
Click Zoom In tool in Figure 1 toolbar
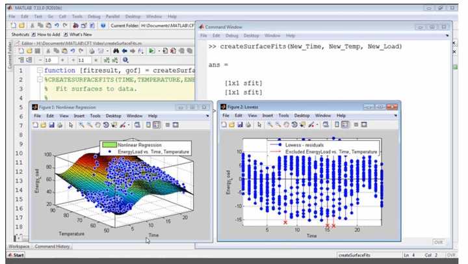pos(81,125)
